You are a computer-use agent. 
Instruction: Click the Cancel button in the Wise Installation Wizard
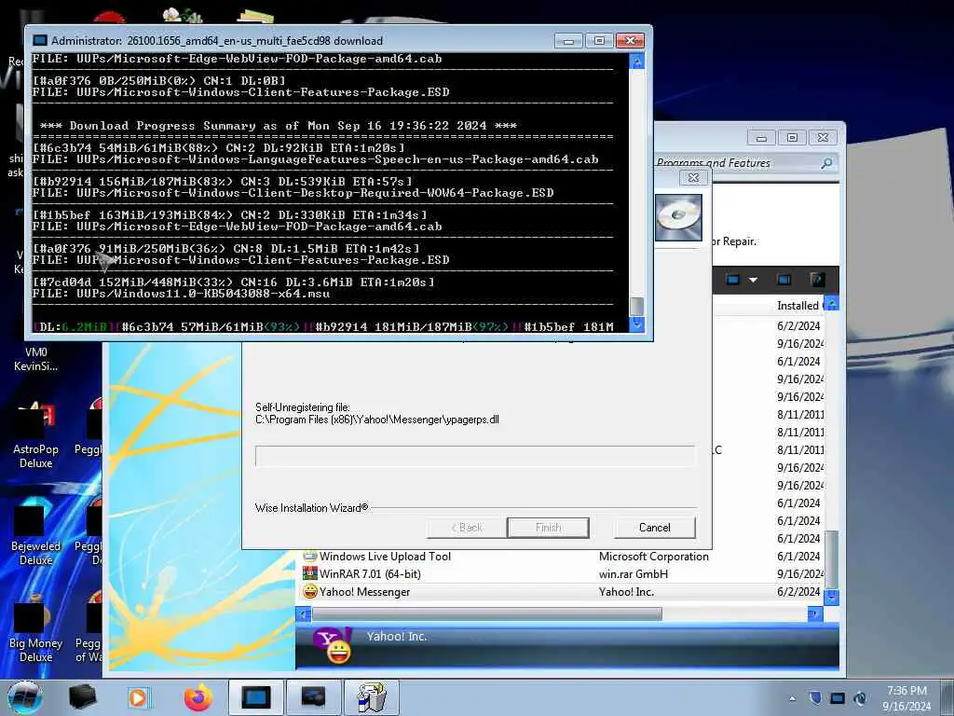pyautogui.click(x=655, y=528)
